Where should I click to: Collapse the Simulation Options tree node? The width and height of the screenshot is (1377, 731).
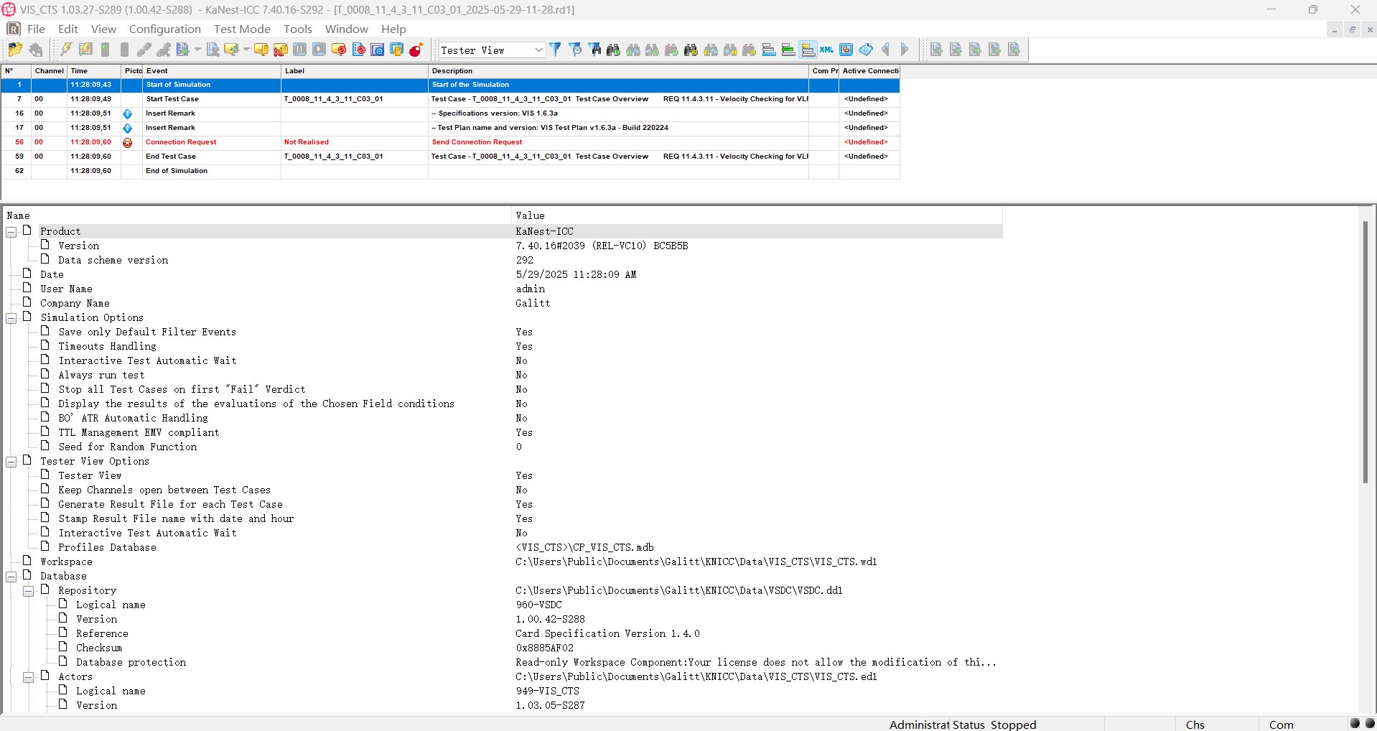pyautogui.click(x=11, y=318)
